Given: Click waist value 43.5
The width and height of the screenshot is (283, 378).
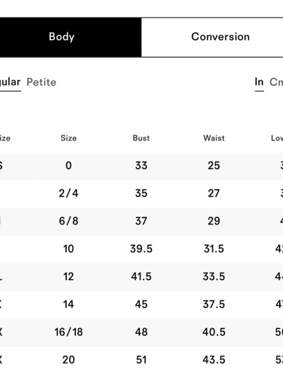Looking at the screenshot, I should point(214,360).
